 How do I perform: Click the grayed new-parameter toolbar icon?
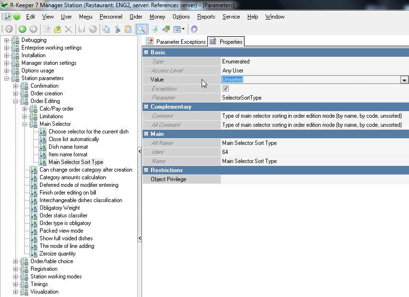tap(46, 29)
